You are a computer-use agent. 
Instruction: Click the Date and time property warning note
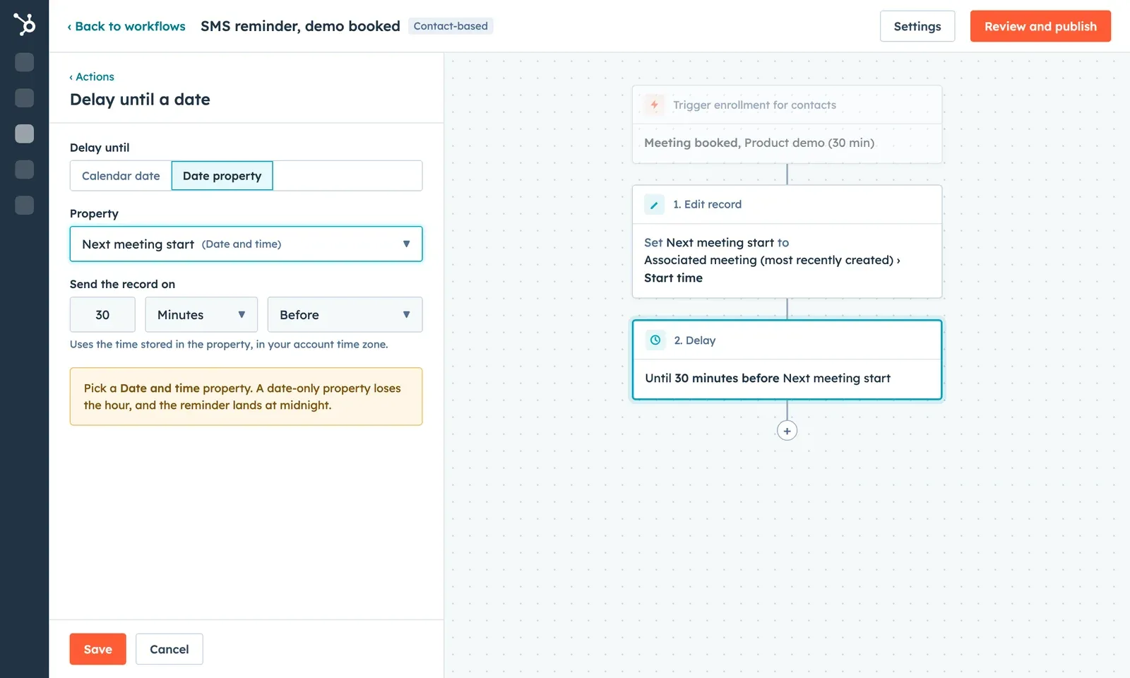pos(246,396)
